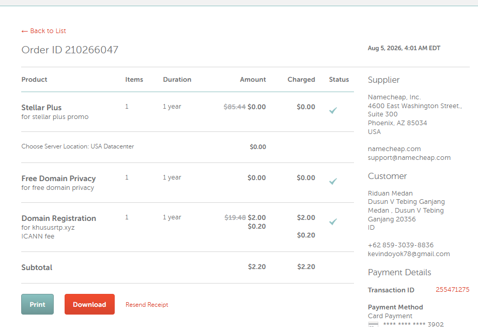Select Free Domain Privacy product name

(x=58, y=179)
